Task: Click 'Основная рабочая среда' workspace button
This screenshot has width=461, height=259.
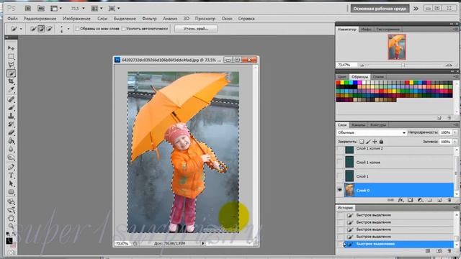Action: point(380,9)
